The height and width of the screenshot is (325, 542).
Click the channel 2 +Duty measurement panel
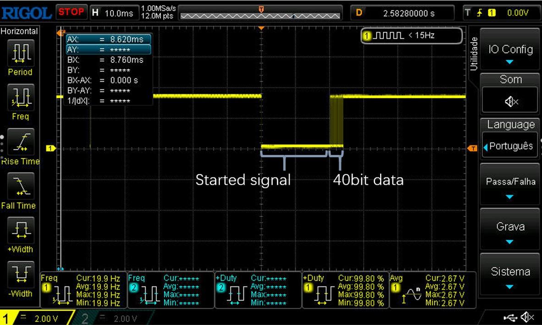coord(258,290)
